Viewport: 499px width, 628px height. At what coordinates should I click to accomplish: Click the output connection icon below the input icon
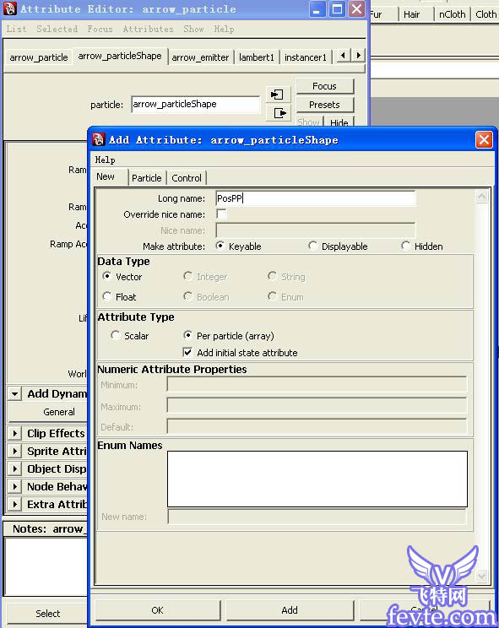(x=279, y=113)
